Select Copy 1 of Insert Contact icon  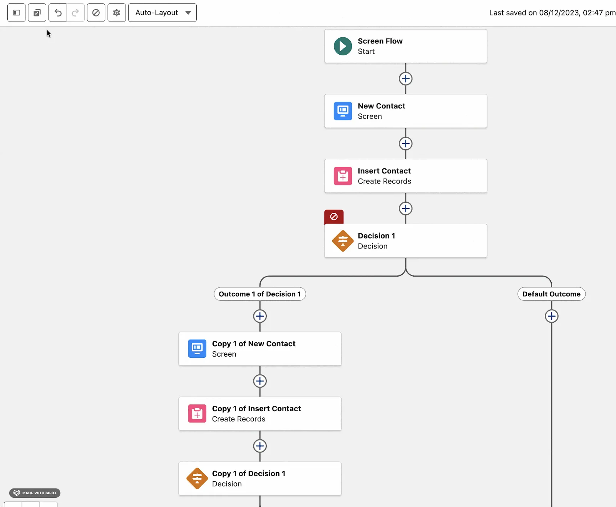[197, 414]
